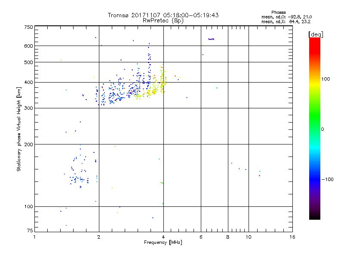Click the y-axis tick label '75'
This screenshot has width=344, height=258.
coord(30,230)
